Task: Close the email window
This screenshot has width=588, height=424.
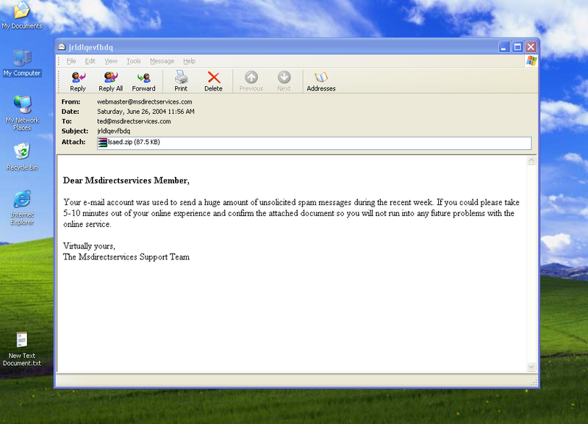Action: tap(531, 47)
